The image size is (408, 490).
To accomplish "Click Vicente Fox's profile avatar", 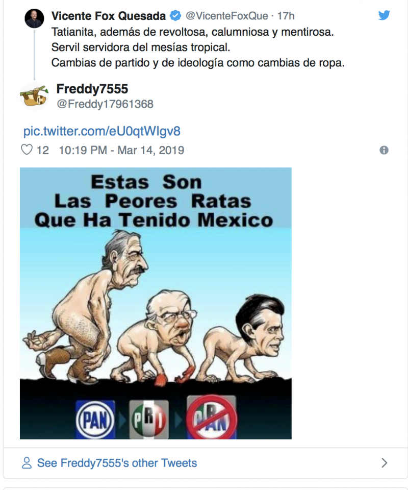I will tap(34, 18).
